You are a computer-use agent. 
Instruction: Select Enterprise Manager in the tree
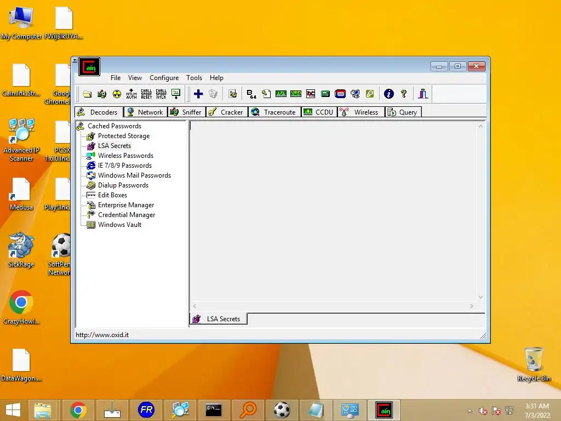126,205
